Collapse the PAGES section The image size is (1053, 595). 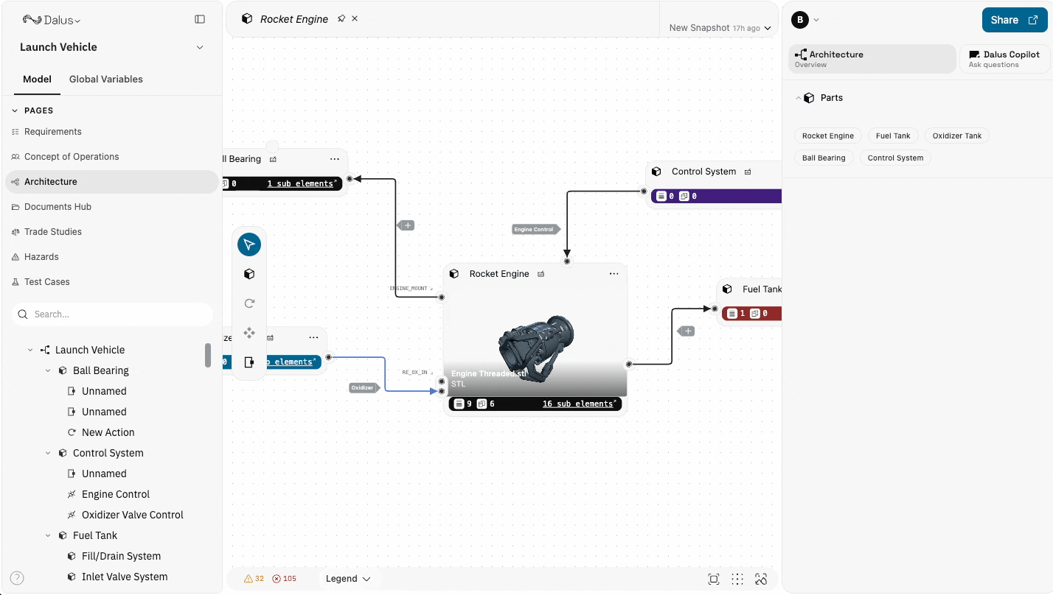click(x=15, y=110)
